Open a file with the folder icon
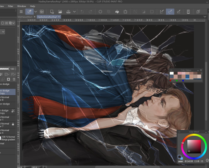This screenshot has height=168, width=209. [60, 12]
